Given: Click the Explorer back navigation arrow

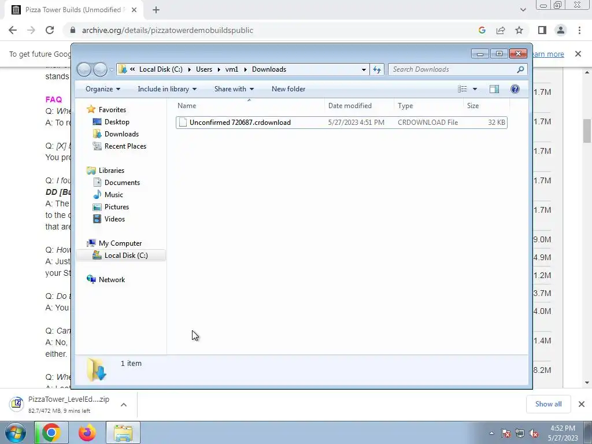Looking at the screenshot, I should pyautogui.click(x=84, y=69).
